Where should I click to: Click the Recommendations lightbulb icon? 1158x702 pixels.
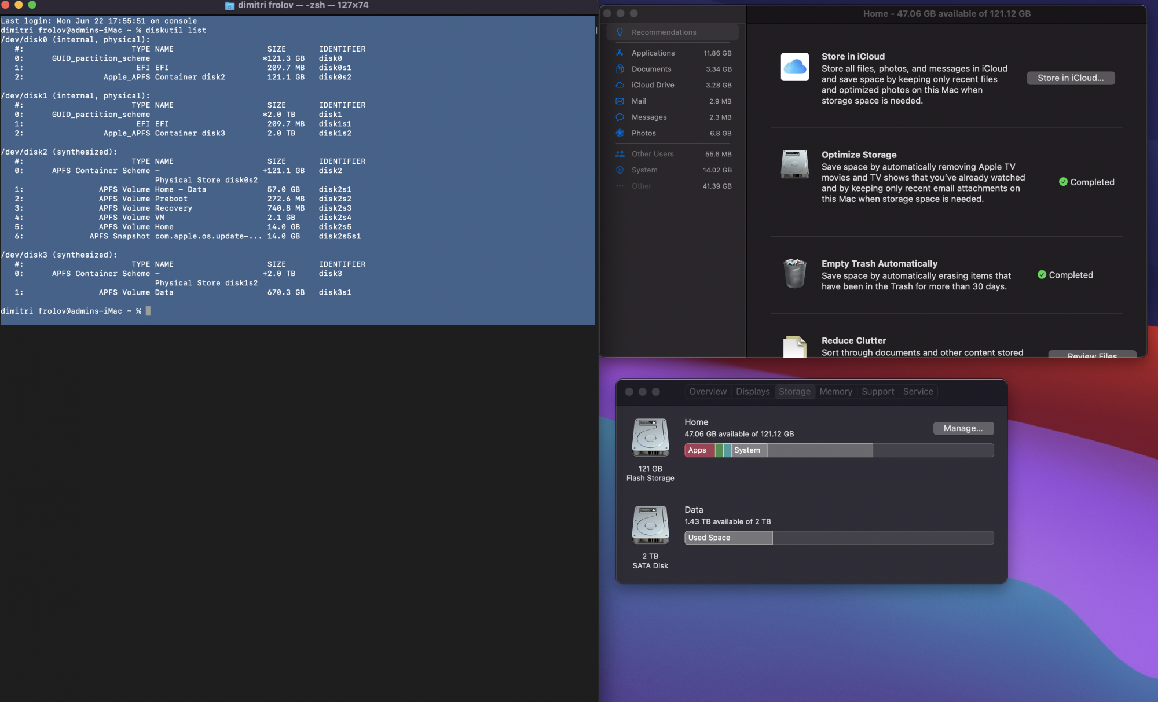pyautogui.click(x=620, y=32)
